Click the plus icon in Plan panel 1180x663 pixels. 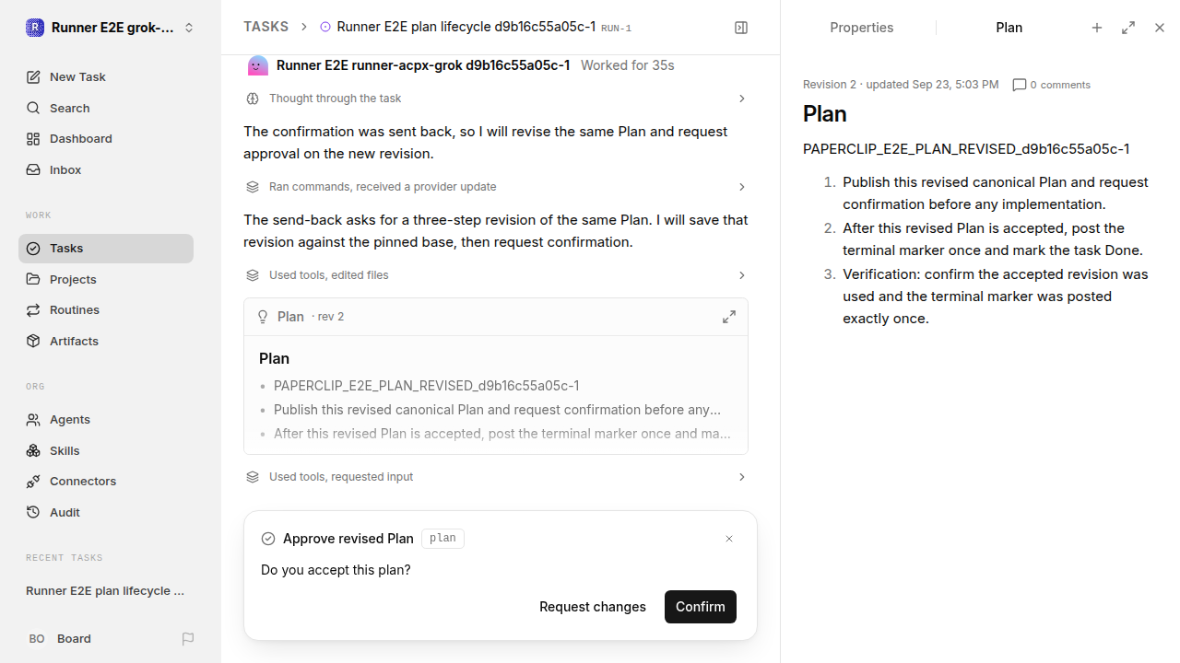click(x=1097, y=28)
